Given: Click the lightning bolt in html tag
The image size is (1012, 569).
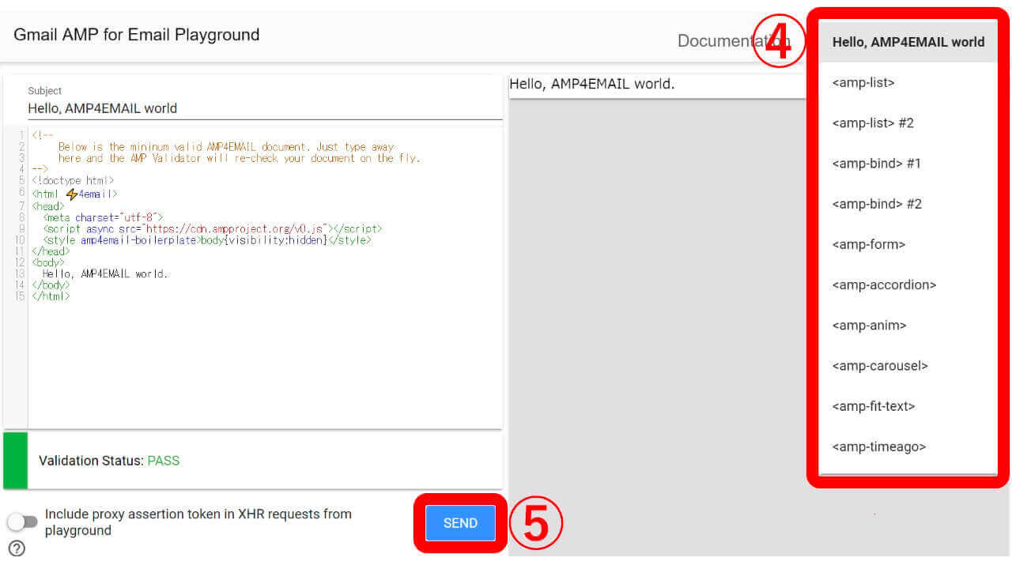Looking at the screenshot, I should coord(72,194).
